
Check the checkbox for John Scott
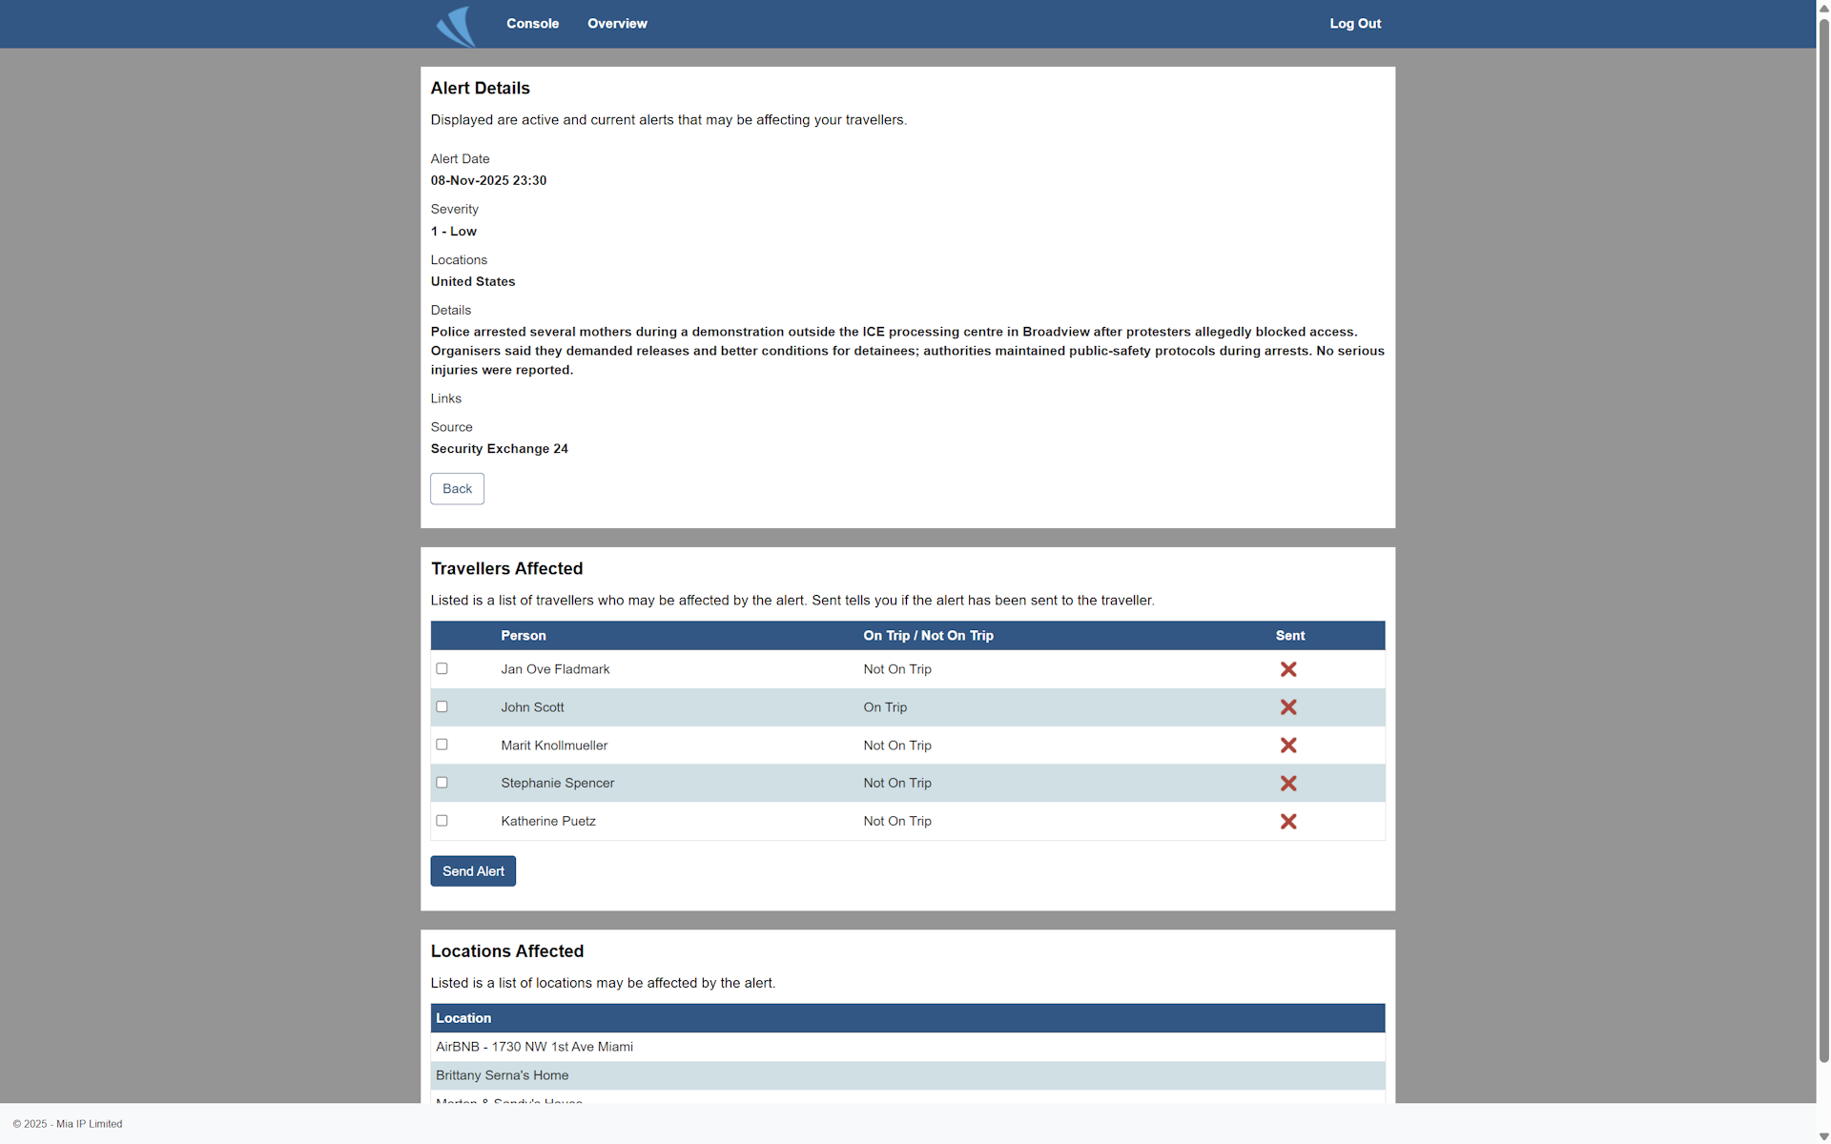[x=442, y=706]
